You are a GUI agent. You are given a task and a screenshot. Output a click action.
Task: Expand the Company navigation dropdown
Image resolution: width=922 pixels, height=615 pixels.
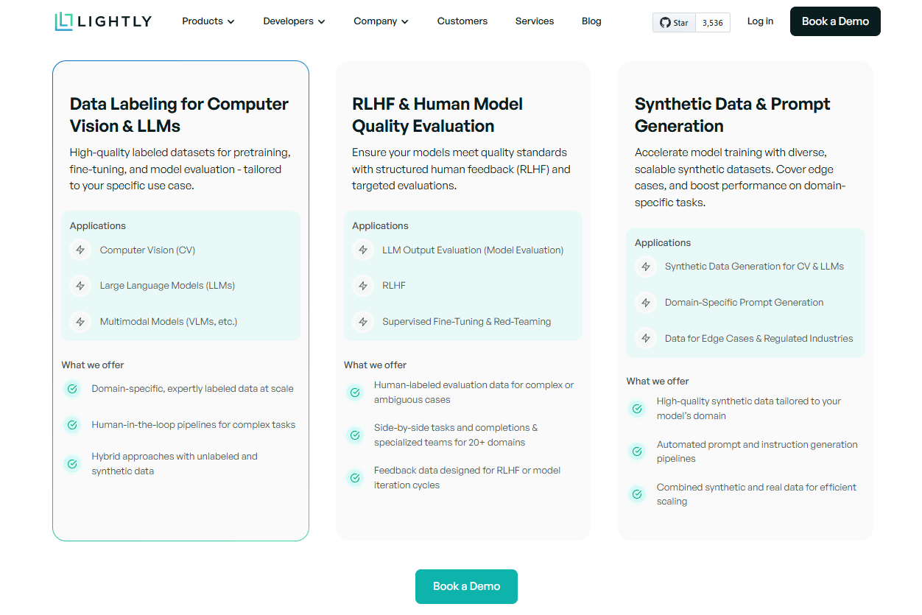(380, 21)
